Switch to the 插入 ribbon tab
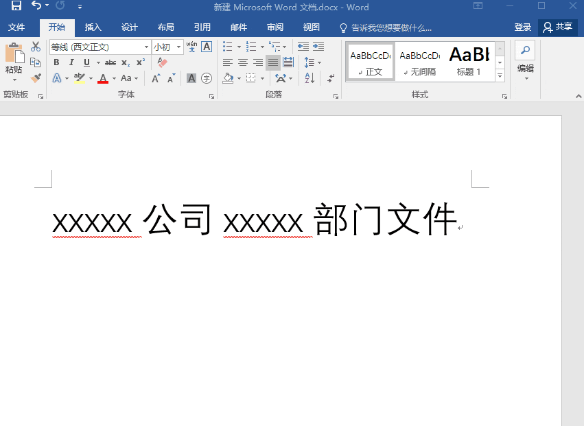The height and width of the screenshot is (426, 584). [93, 27]
